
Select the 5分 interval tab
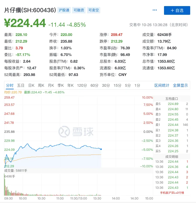pyautogui.click(x=128, y=86)
